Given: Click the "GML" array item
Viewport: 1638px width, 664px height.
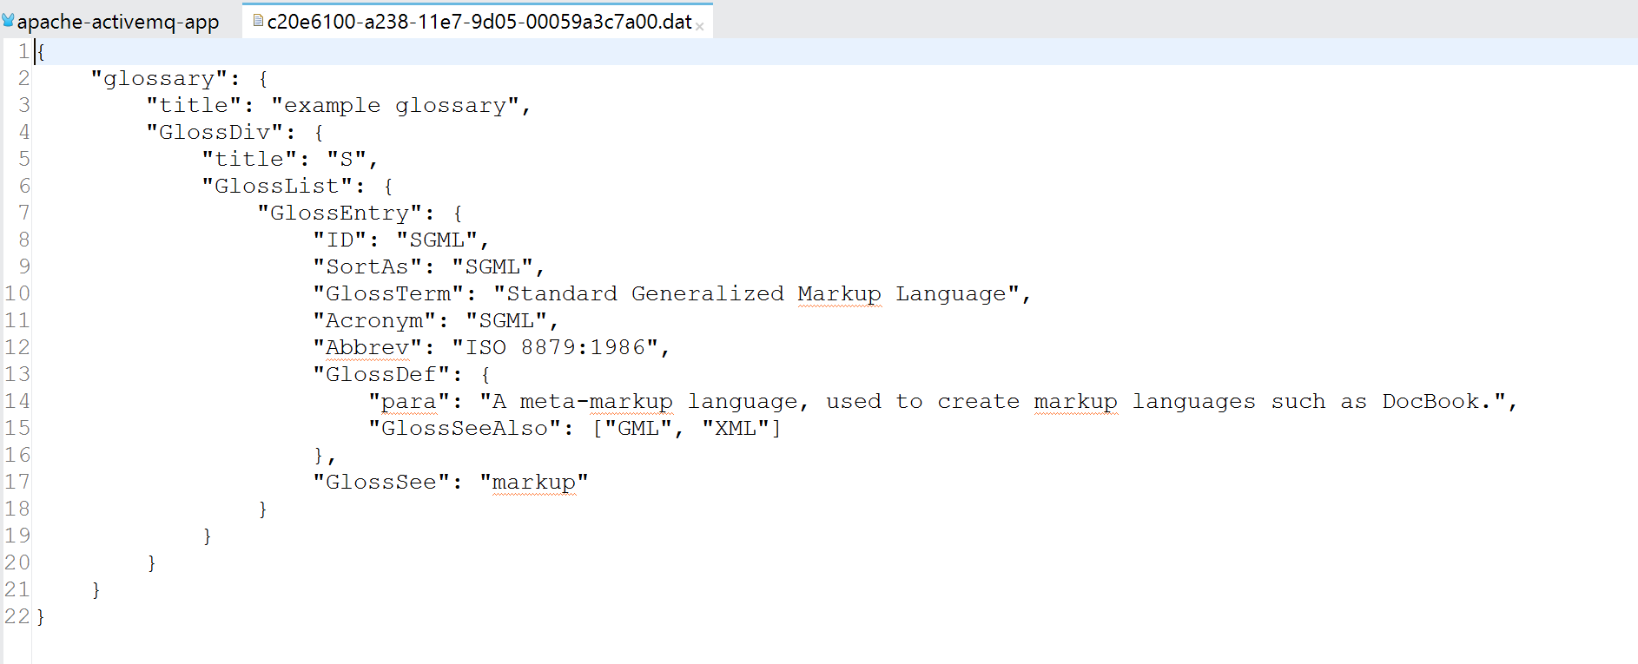Looking at the screenshot, I should [x=638, y=429].
